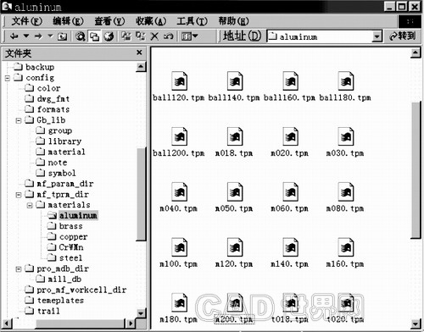Viewport: 424px width, 332px height.
Task: Click the 转到 Go button
Action: [403, 36]
